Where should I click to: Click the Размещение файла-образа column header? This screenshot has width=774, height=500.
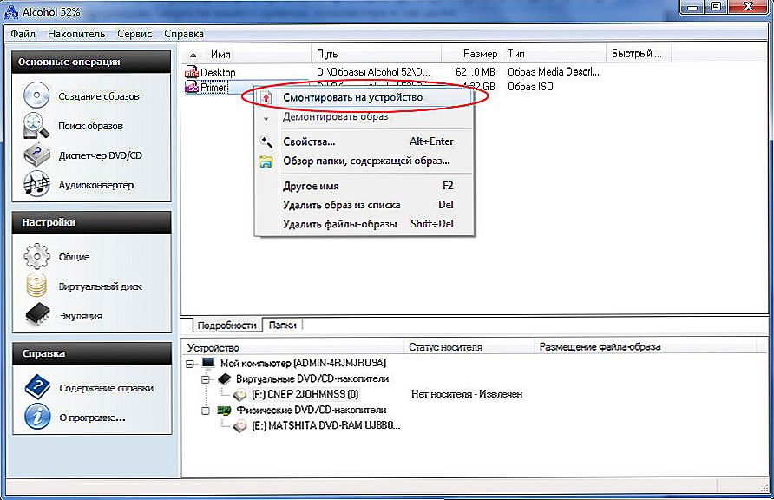[646, 347]
